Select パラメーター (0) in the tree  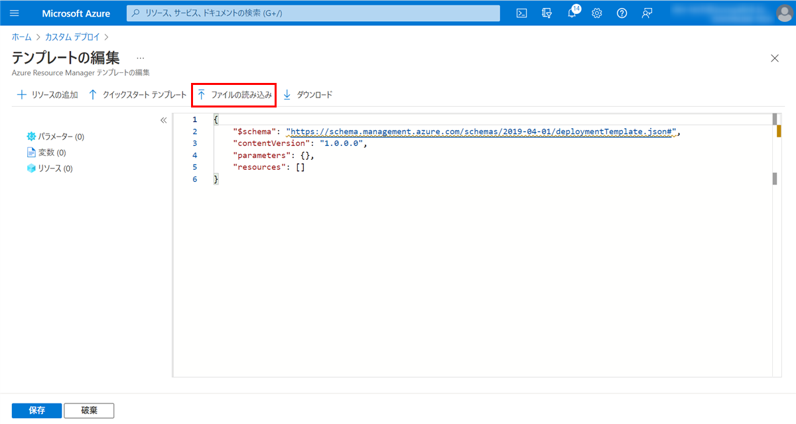pyautogui.click(x=55, y=137)
